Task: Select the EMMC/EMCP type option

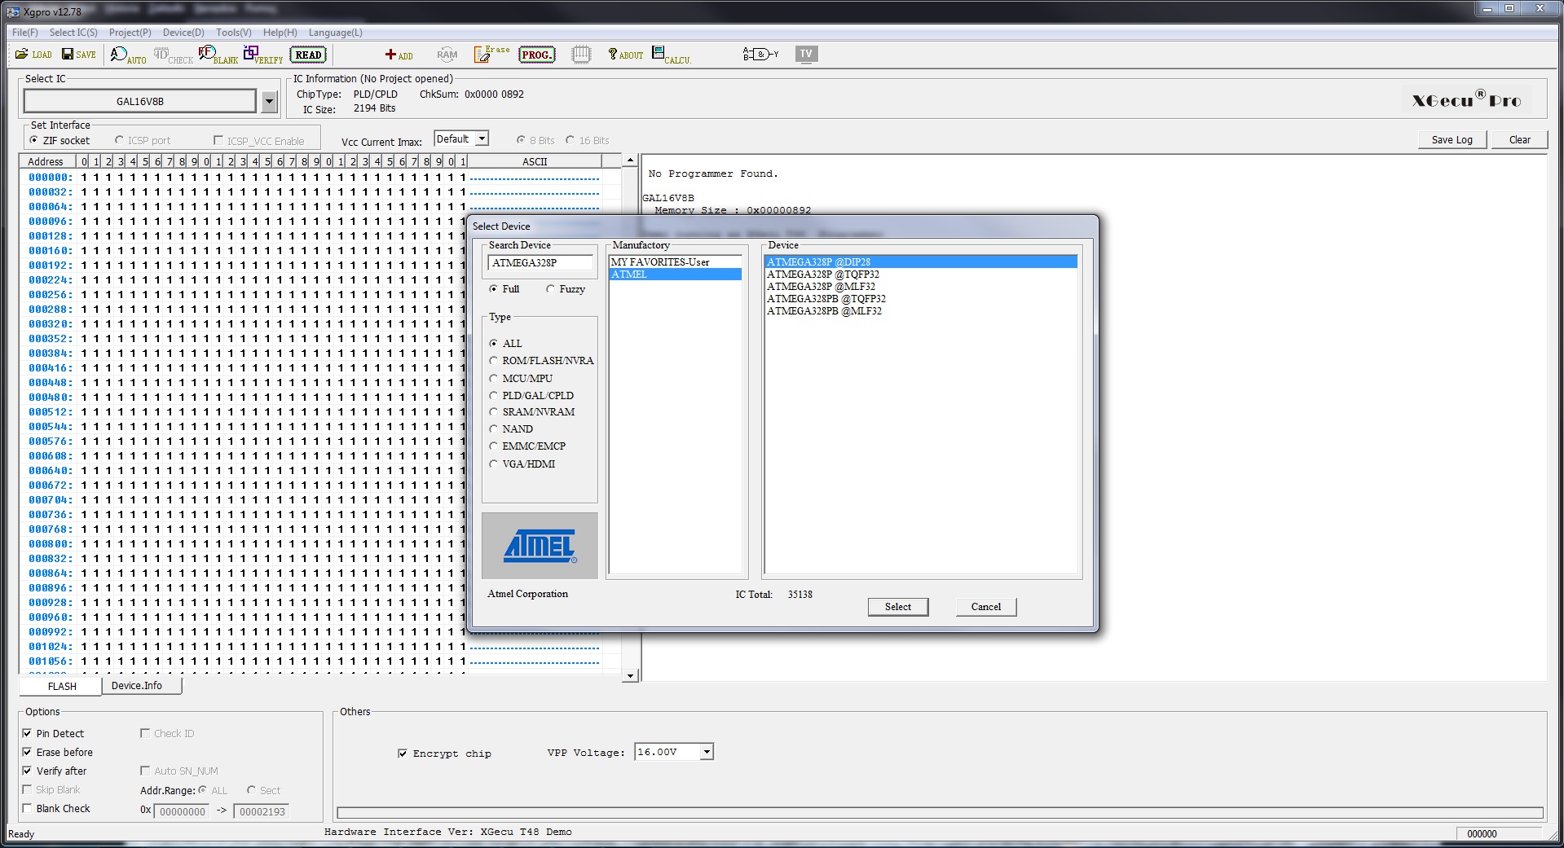Action: click(494, 446)
